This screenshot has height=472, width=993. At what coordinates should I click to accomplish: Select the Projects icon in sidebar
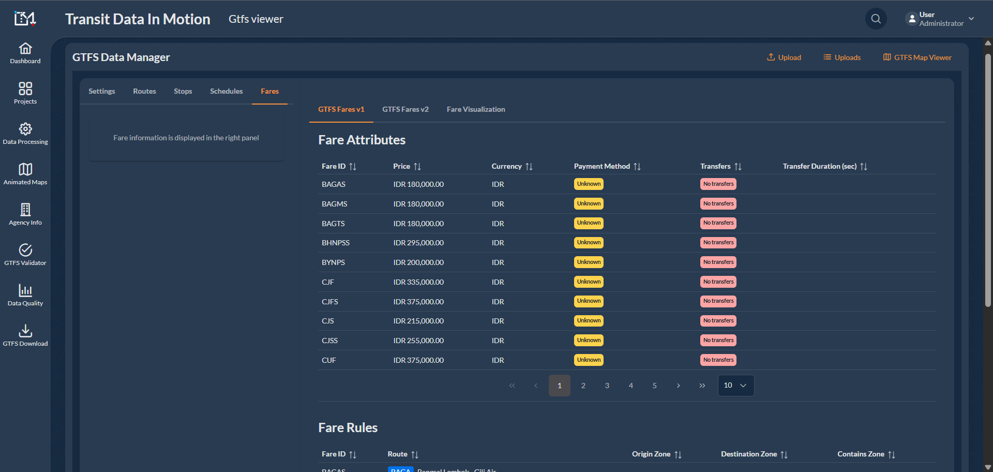pyautogui.click(x=25, y=93)
